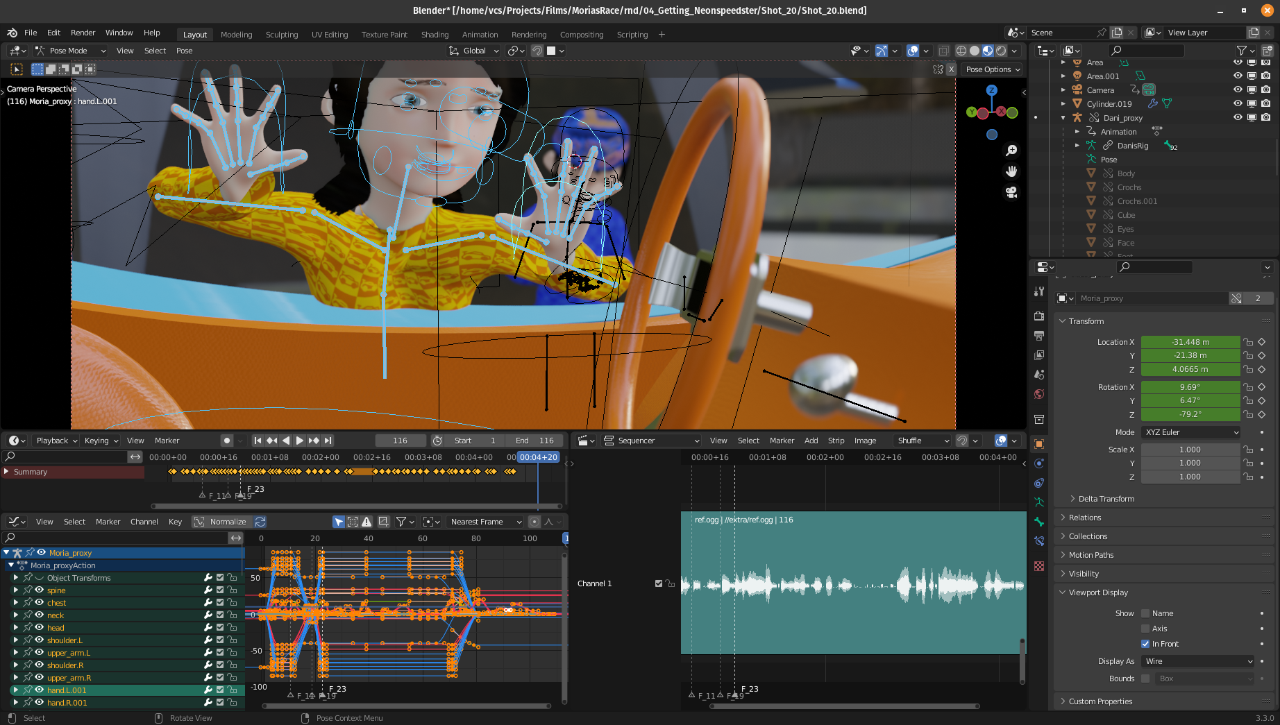Expand the Motion Paths panel
Screen dimensions: 1280x725
(1090, 555)
